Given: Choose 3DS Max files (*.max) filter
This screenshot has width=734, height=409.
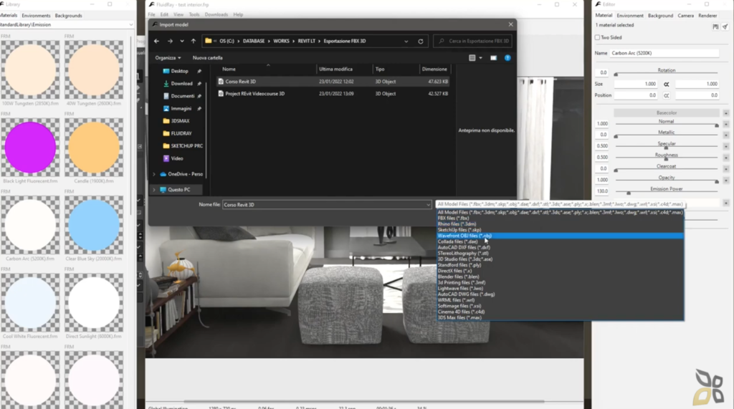Looking at the screenshot, I should [x=560, y=318].
